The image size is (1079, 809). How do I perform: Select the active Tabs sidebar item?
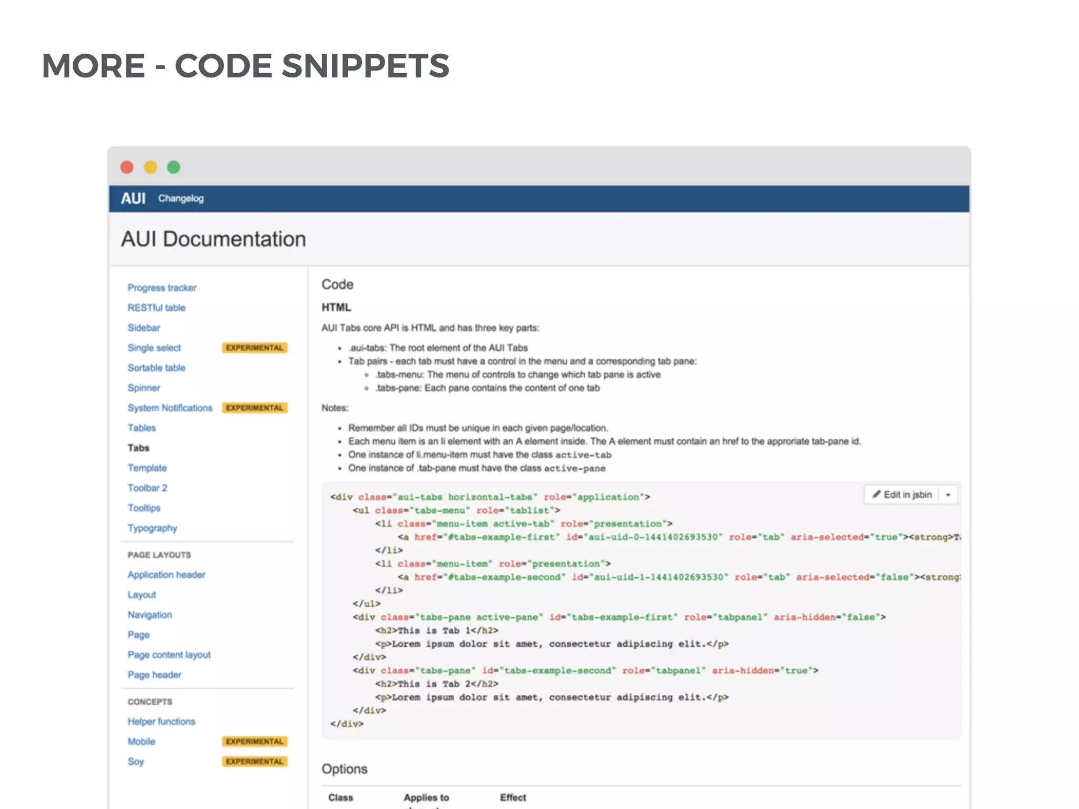click(139, 448)
